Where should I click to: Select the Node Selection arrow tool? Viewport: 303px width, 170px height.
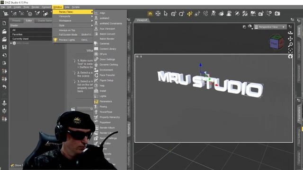click(x=166, y=14)
